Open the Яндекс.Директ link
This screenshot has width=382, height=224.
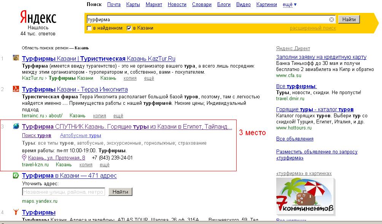click(x=293, y=48)
